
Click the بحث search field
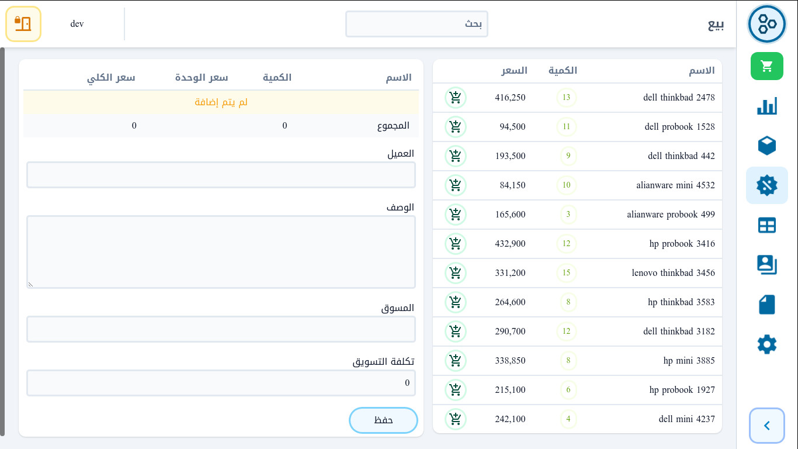(x=417, y=24)
